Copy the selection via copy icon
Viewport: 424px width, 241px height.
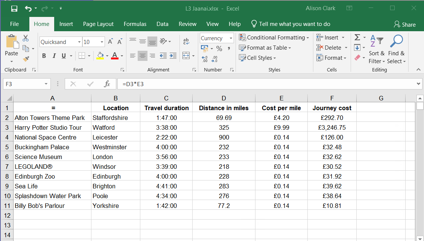click(x=26, y=49)
